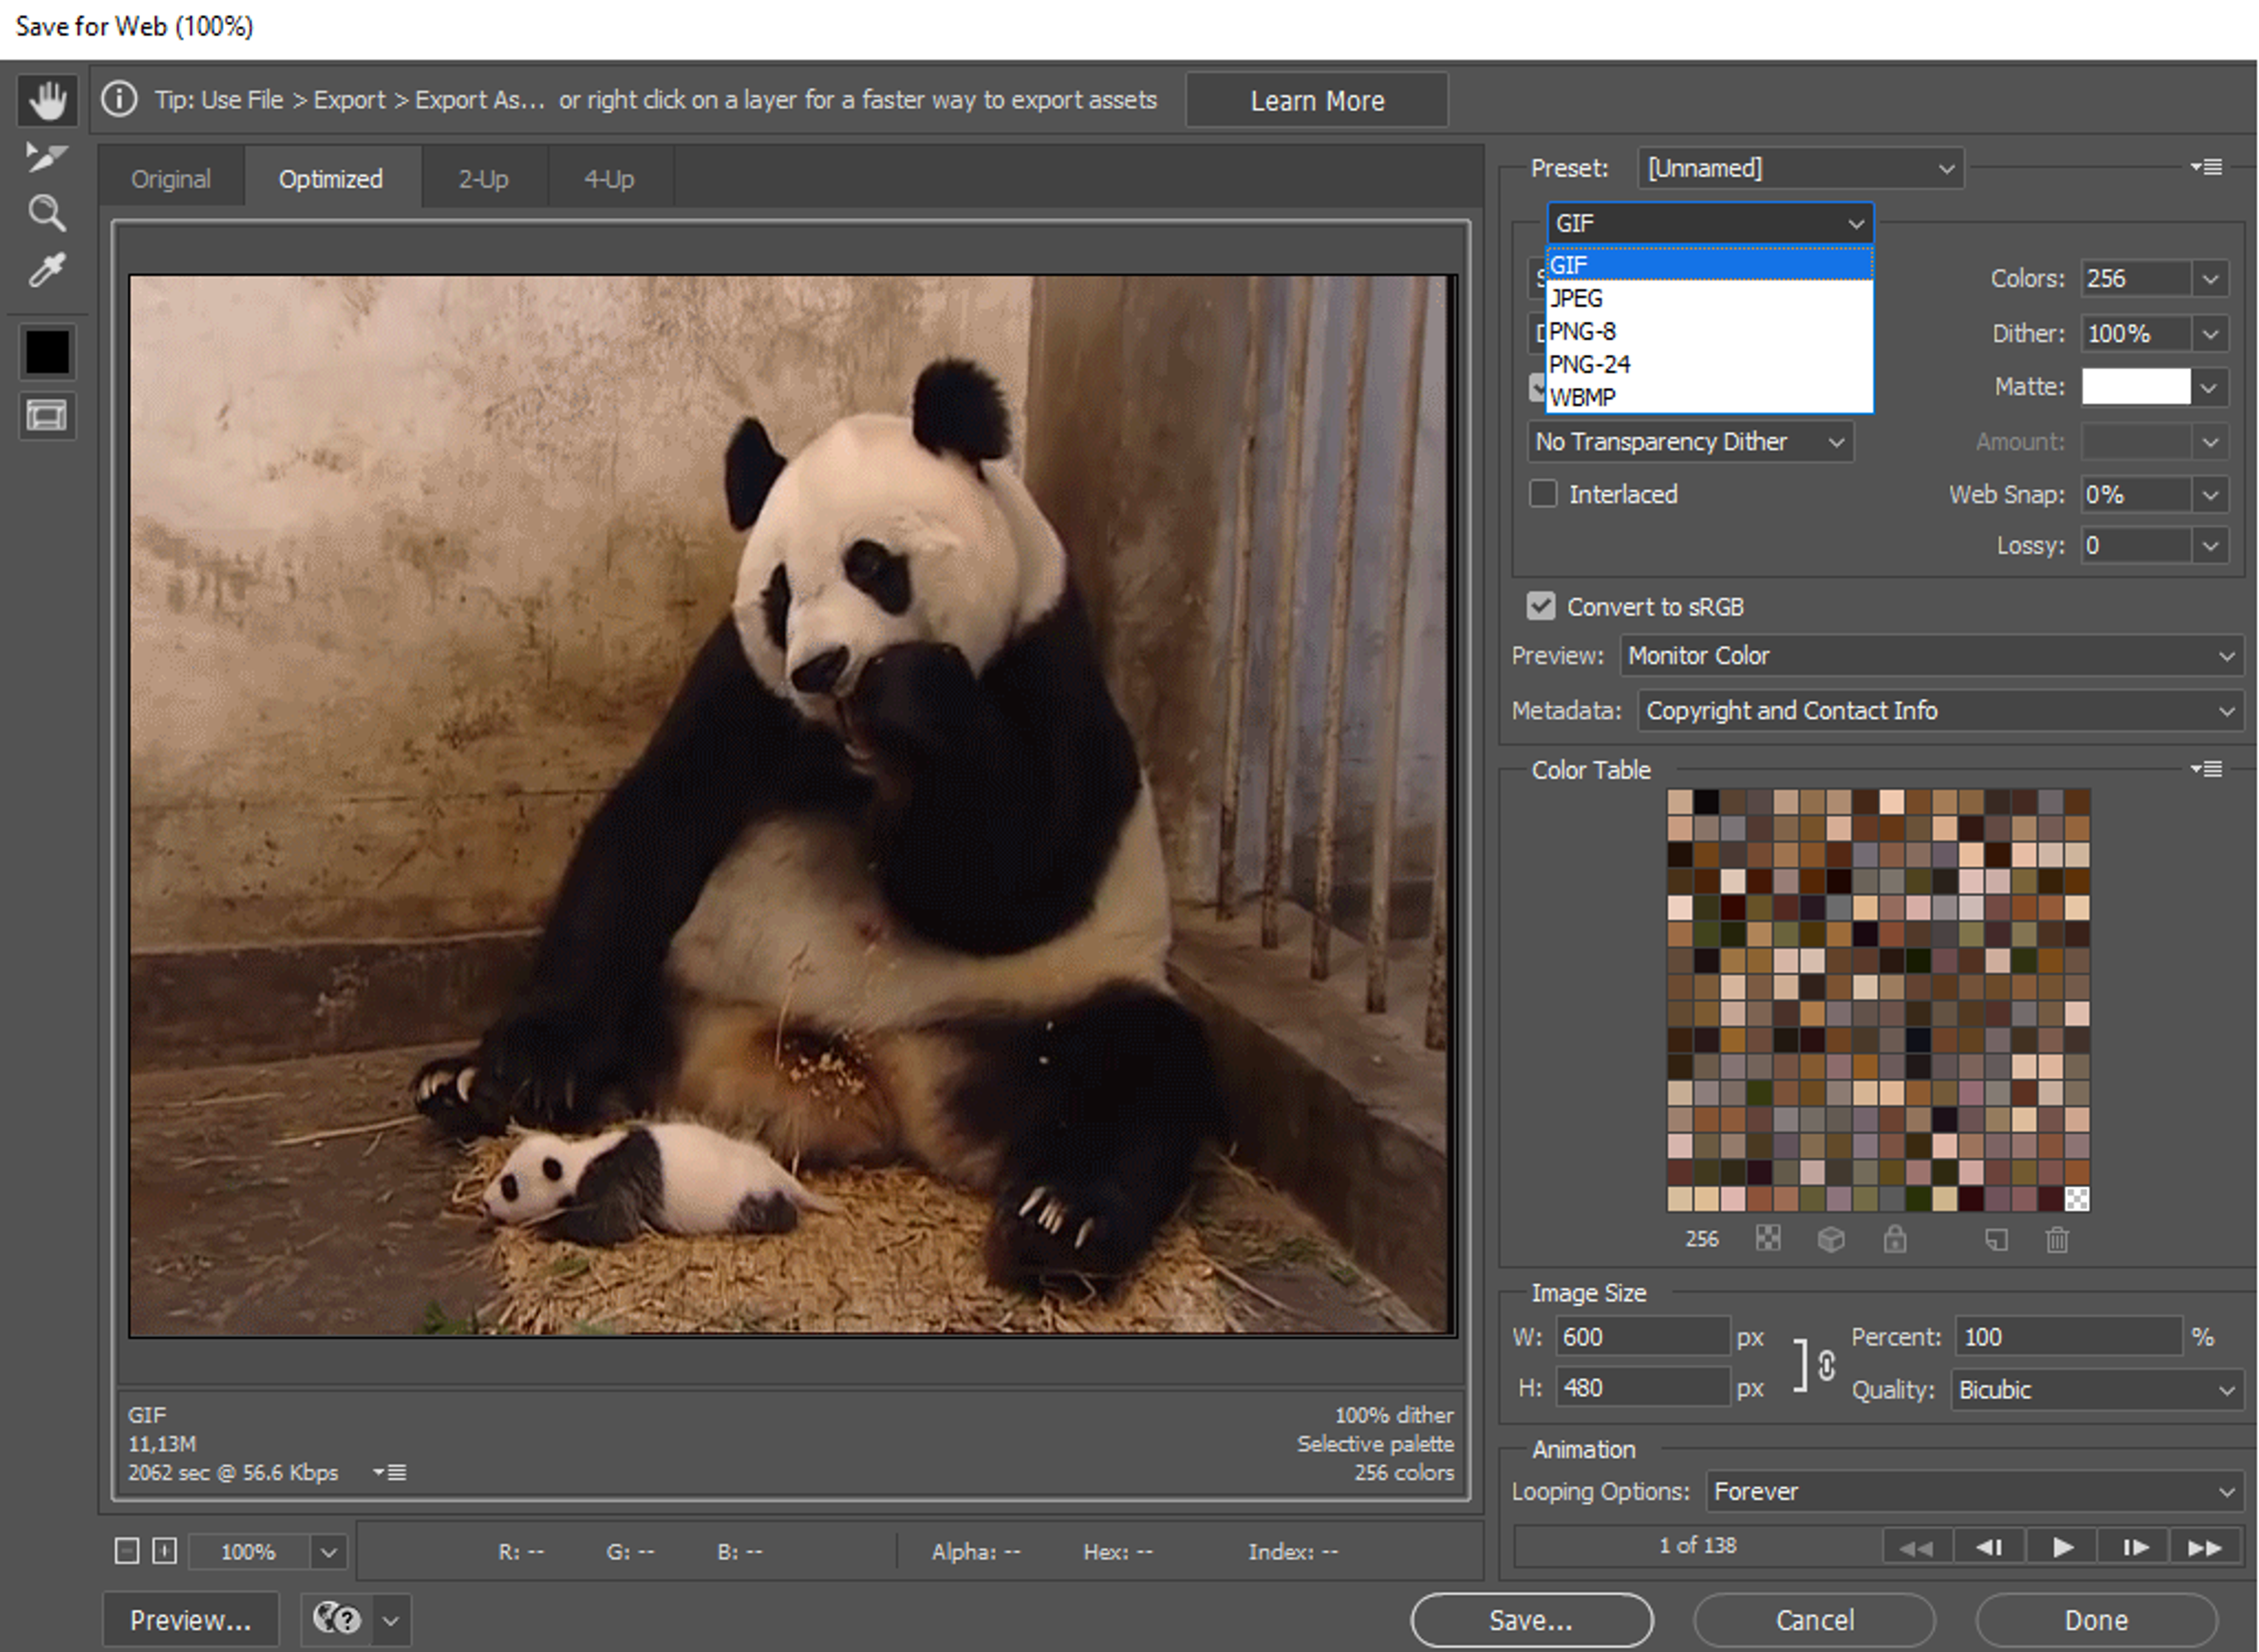The height and width of the screenshot is (1652, 2259).
Task: Open the Color Table panel menu icon
Action: pos(2206,769)
